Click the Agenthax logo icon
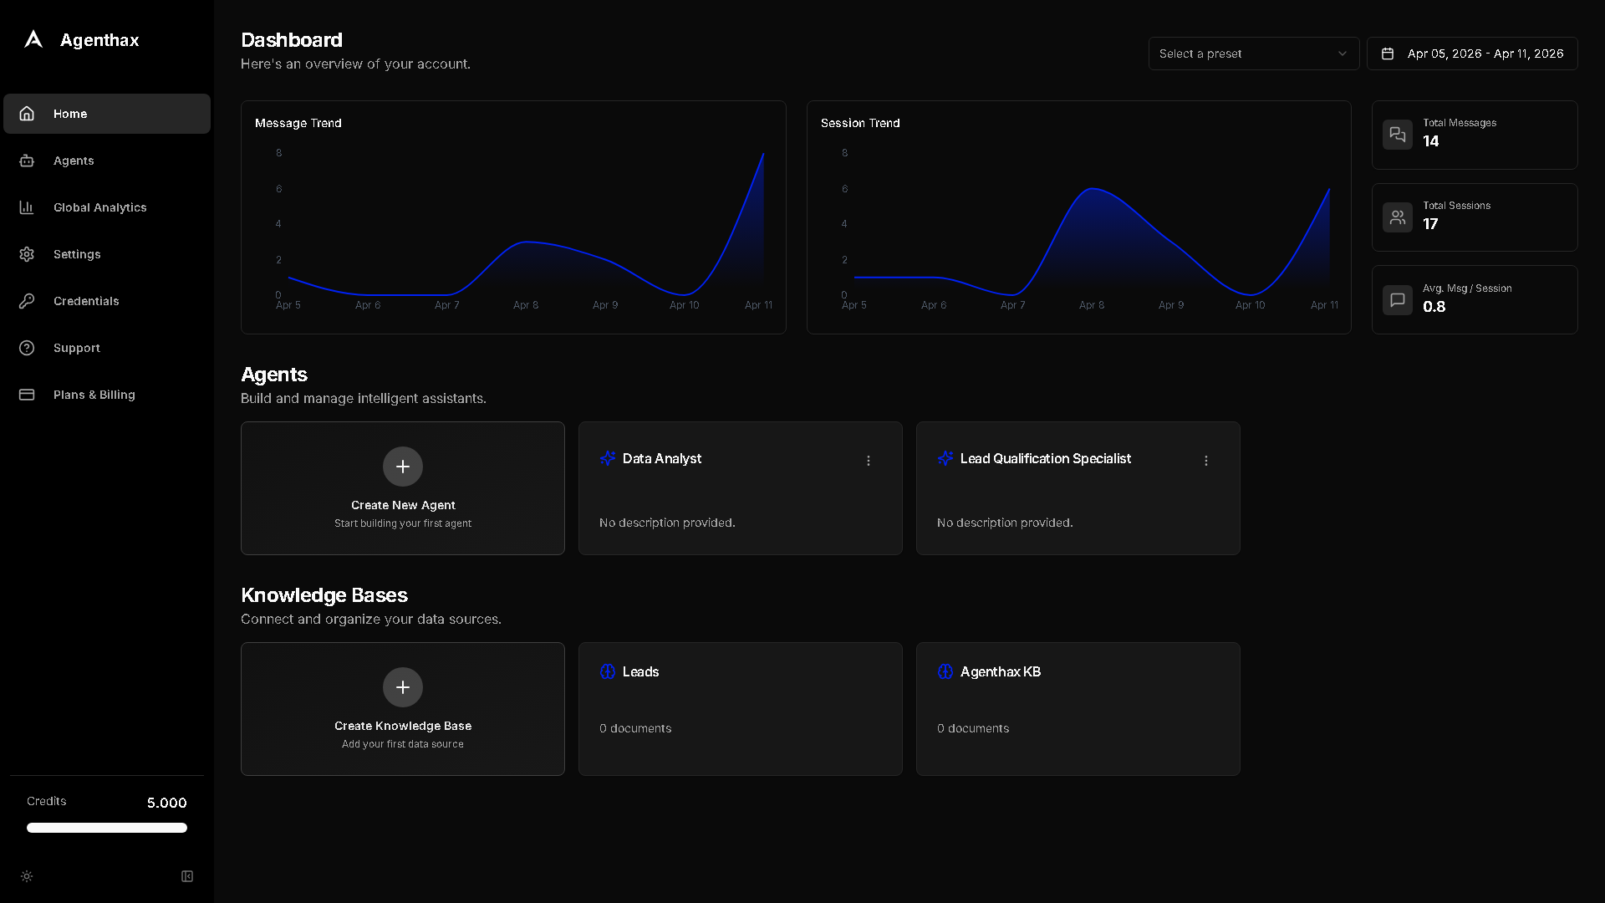Image resolution: width=1605 pixels, height=903 pixels. 33,39
